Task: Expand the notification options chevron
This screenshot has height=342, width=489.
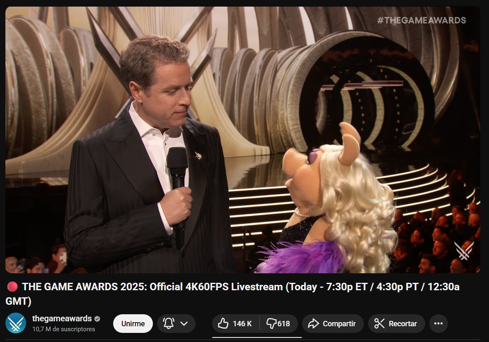Action: click(184, 324)
